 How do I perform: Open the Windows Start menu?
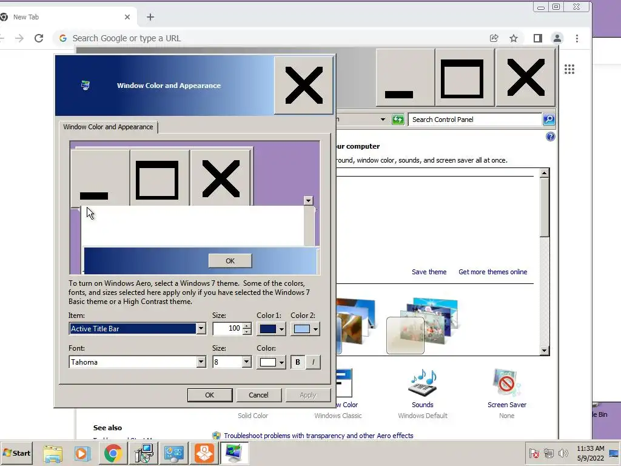16,453
